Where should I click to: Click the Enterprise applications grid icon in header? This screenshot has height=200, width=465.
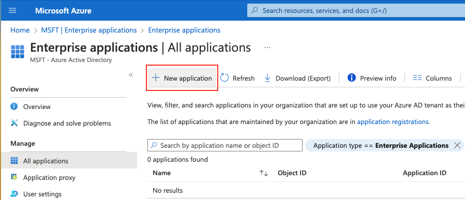coord(18,52)
